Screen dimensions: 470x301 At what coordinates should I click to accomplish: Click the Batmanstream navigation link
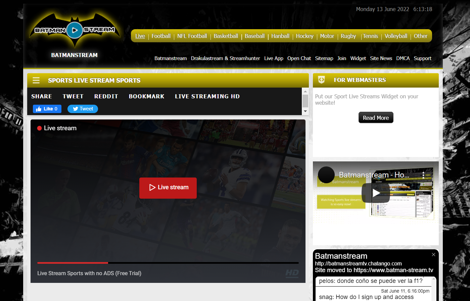(x=171, y=58)
